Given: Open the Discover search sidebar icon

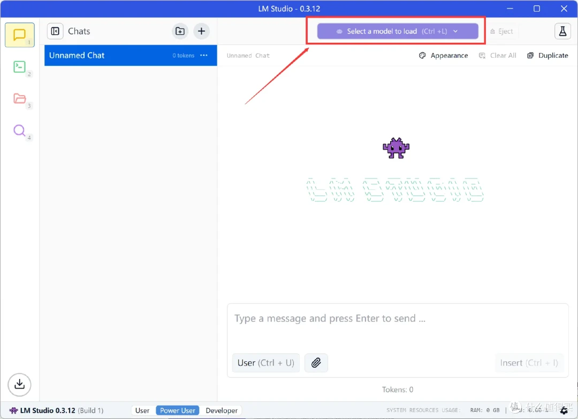Looking at the screenshot, I should tap(20, 130).
